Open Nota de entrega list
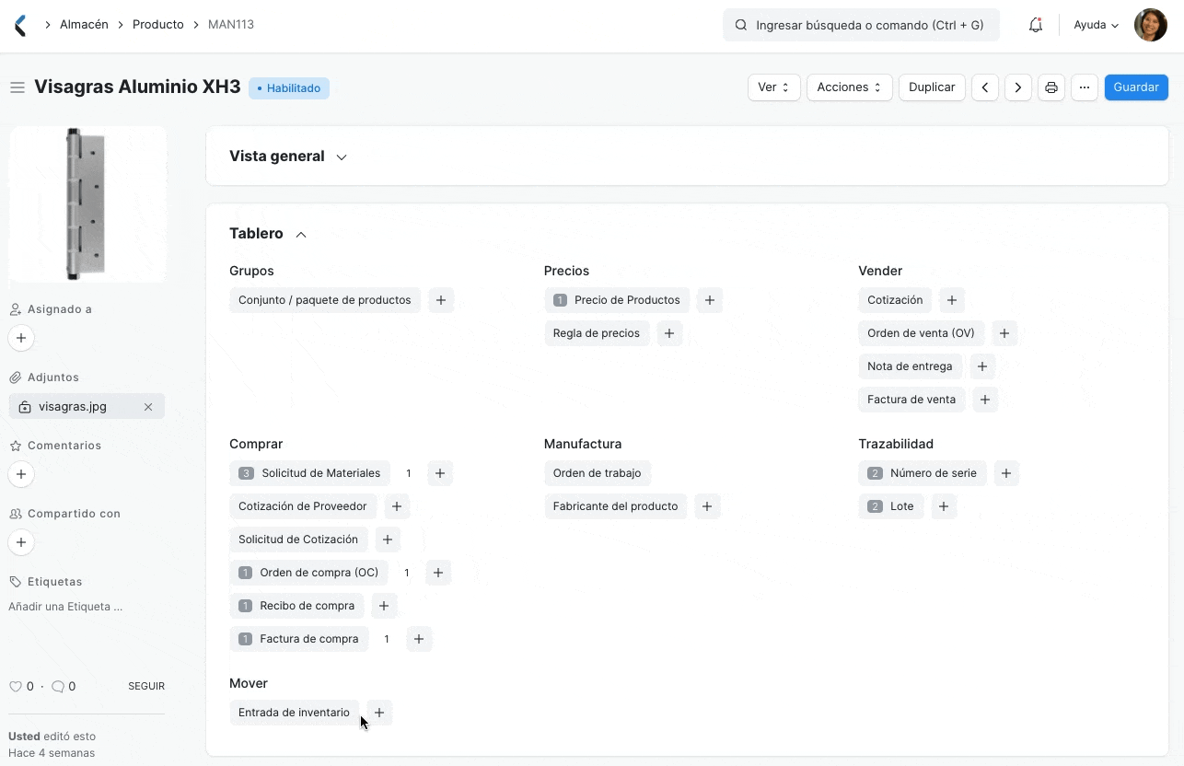The image size is (1184, 766). (x=911, y=366)
